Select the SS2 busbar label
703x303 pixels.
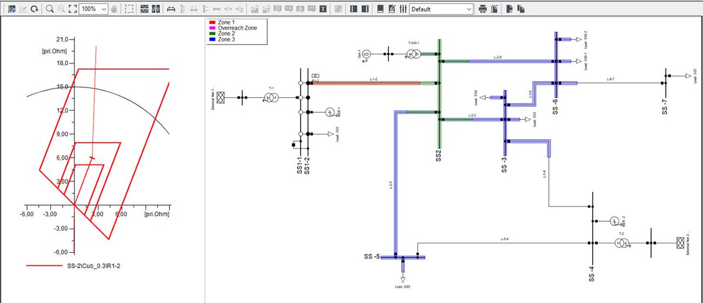[x=438, y=156]
